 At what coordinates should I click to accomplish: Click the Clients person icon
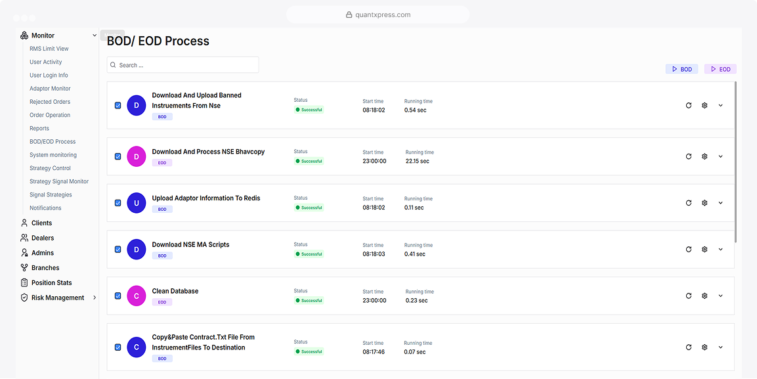(24, 223)
